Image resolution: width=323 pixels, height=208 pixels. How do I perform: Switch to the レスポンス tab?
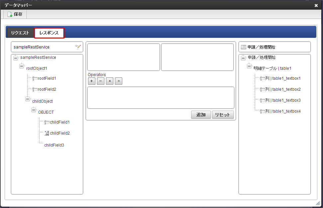pyautogui.click(x=49, y=33)
